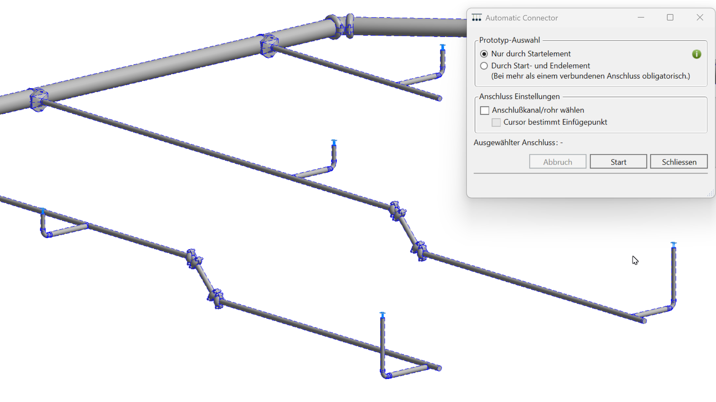Click the green info icon
Viewport: 716px width, 402px height.
[696, 54]
